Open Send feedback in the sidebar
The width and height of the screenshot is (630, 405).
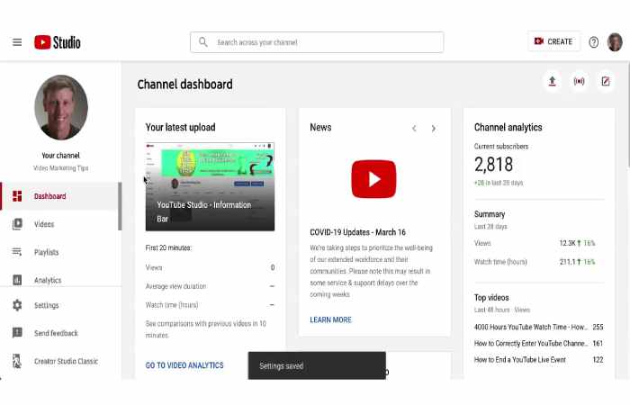60,333
